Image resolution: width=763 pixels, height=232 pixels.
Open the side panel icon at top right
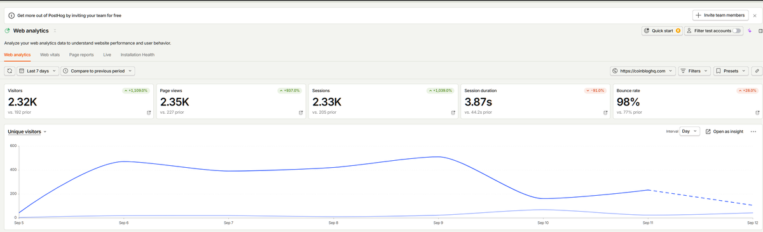[760, 31]
